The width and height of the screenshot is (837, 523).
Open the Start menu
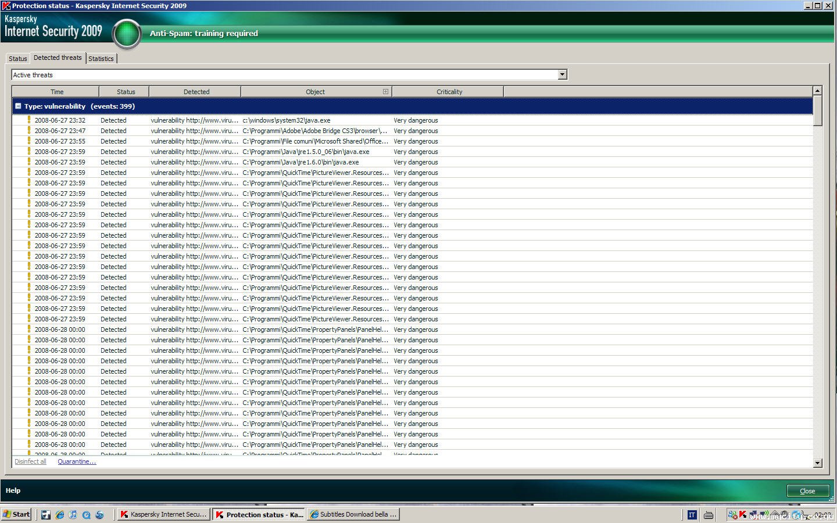click(x=16, y=514)
